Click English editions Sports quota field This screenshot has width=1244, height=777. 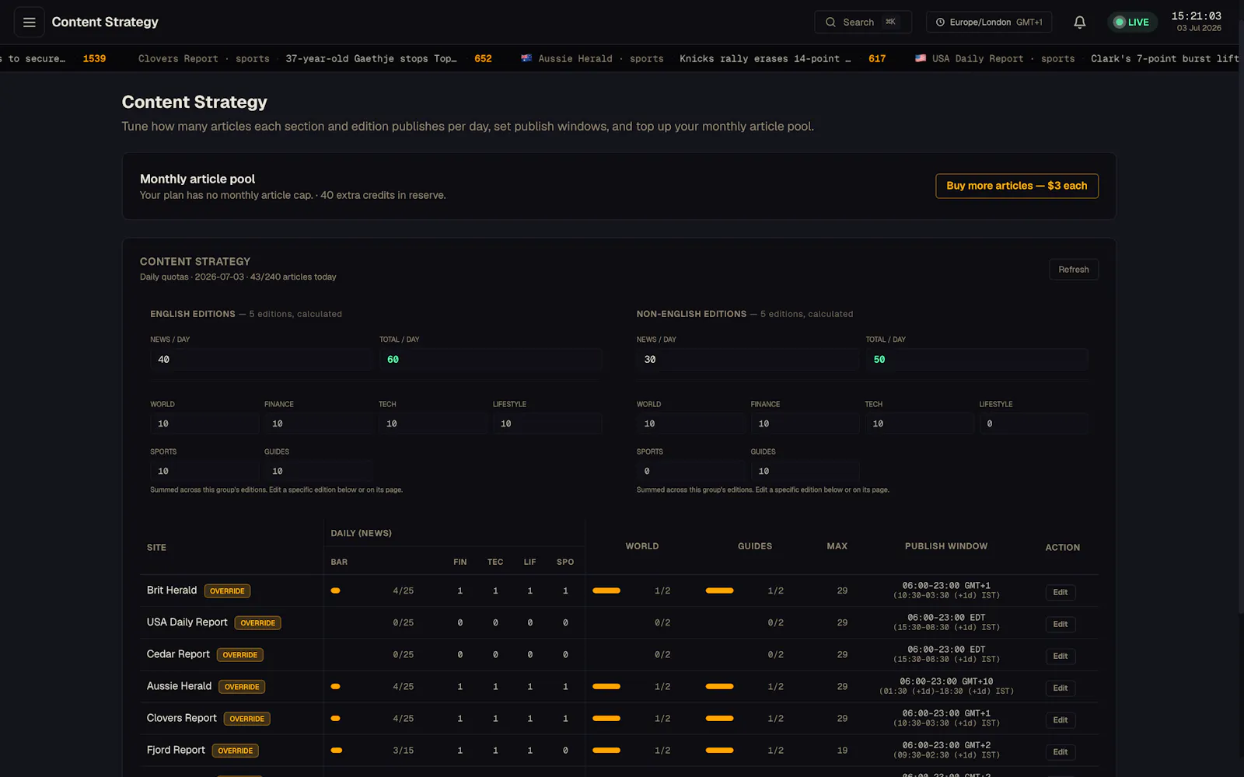pyautogui.click(x=204, y=471)
